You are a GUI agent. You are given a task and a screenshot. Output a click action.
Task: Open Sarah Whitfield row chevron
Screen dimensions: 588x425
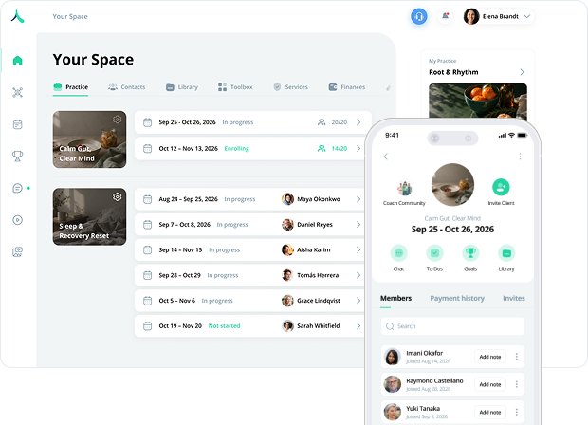pos(358,326)
